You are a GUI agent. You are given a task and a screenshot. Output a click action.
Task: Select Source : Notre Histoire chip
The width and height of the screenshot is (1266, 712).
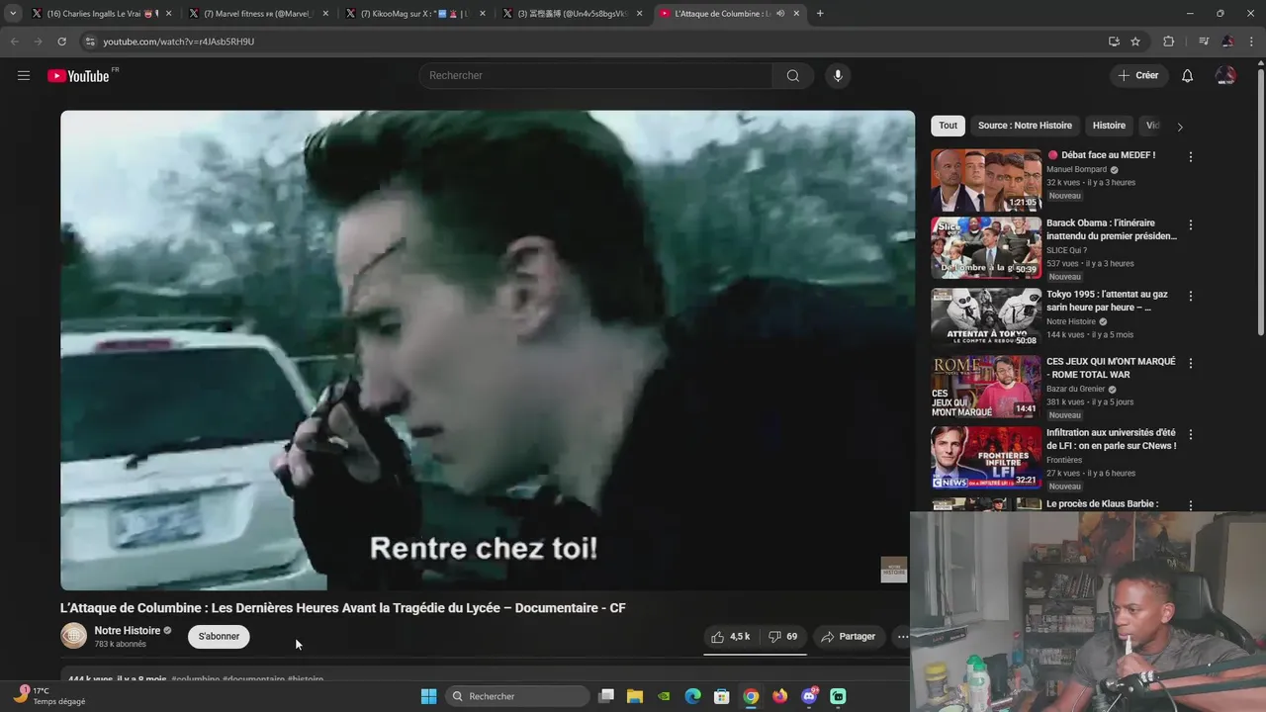1025,126
